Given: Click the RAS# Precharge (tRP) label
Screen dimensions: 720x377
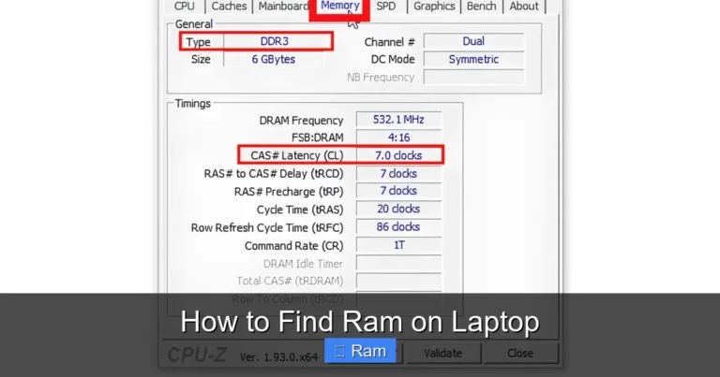Looking at the screenshot, I should point(289,191).
